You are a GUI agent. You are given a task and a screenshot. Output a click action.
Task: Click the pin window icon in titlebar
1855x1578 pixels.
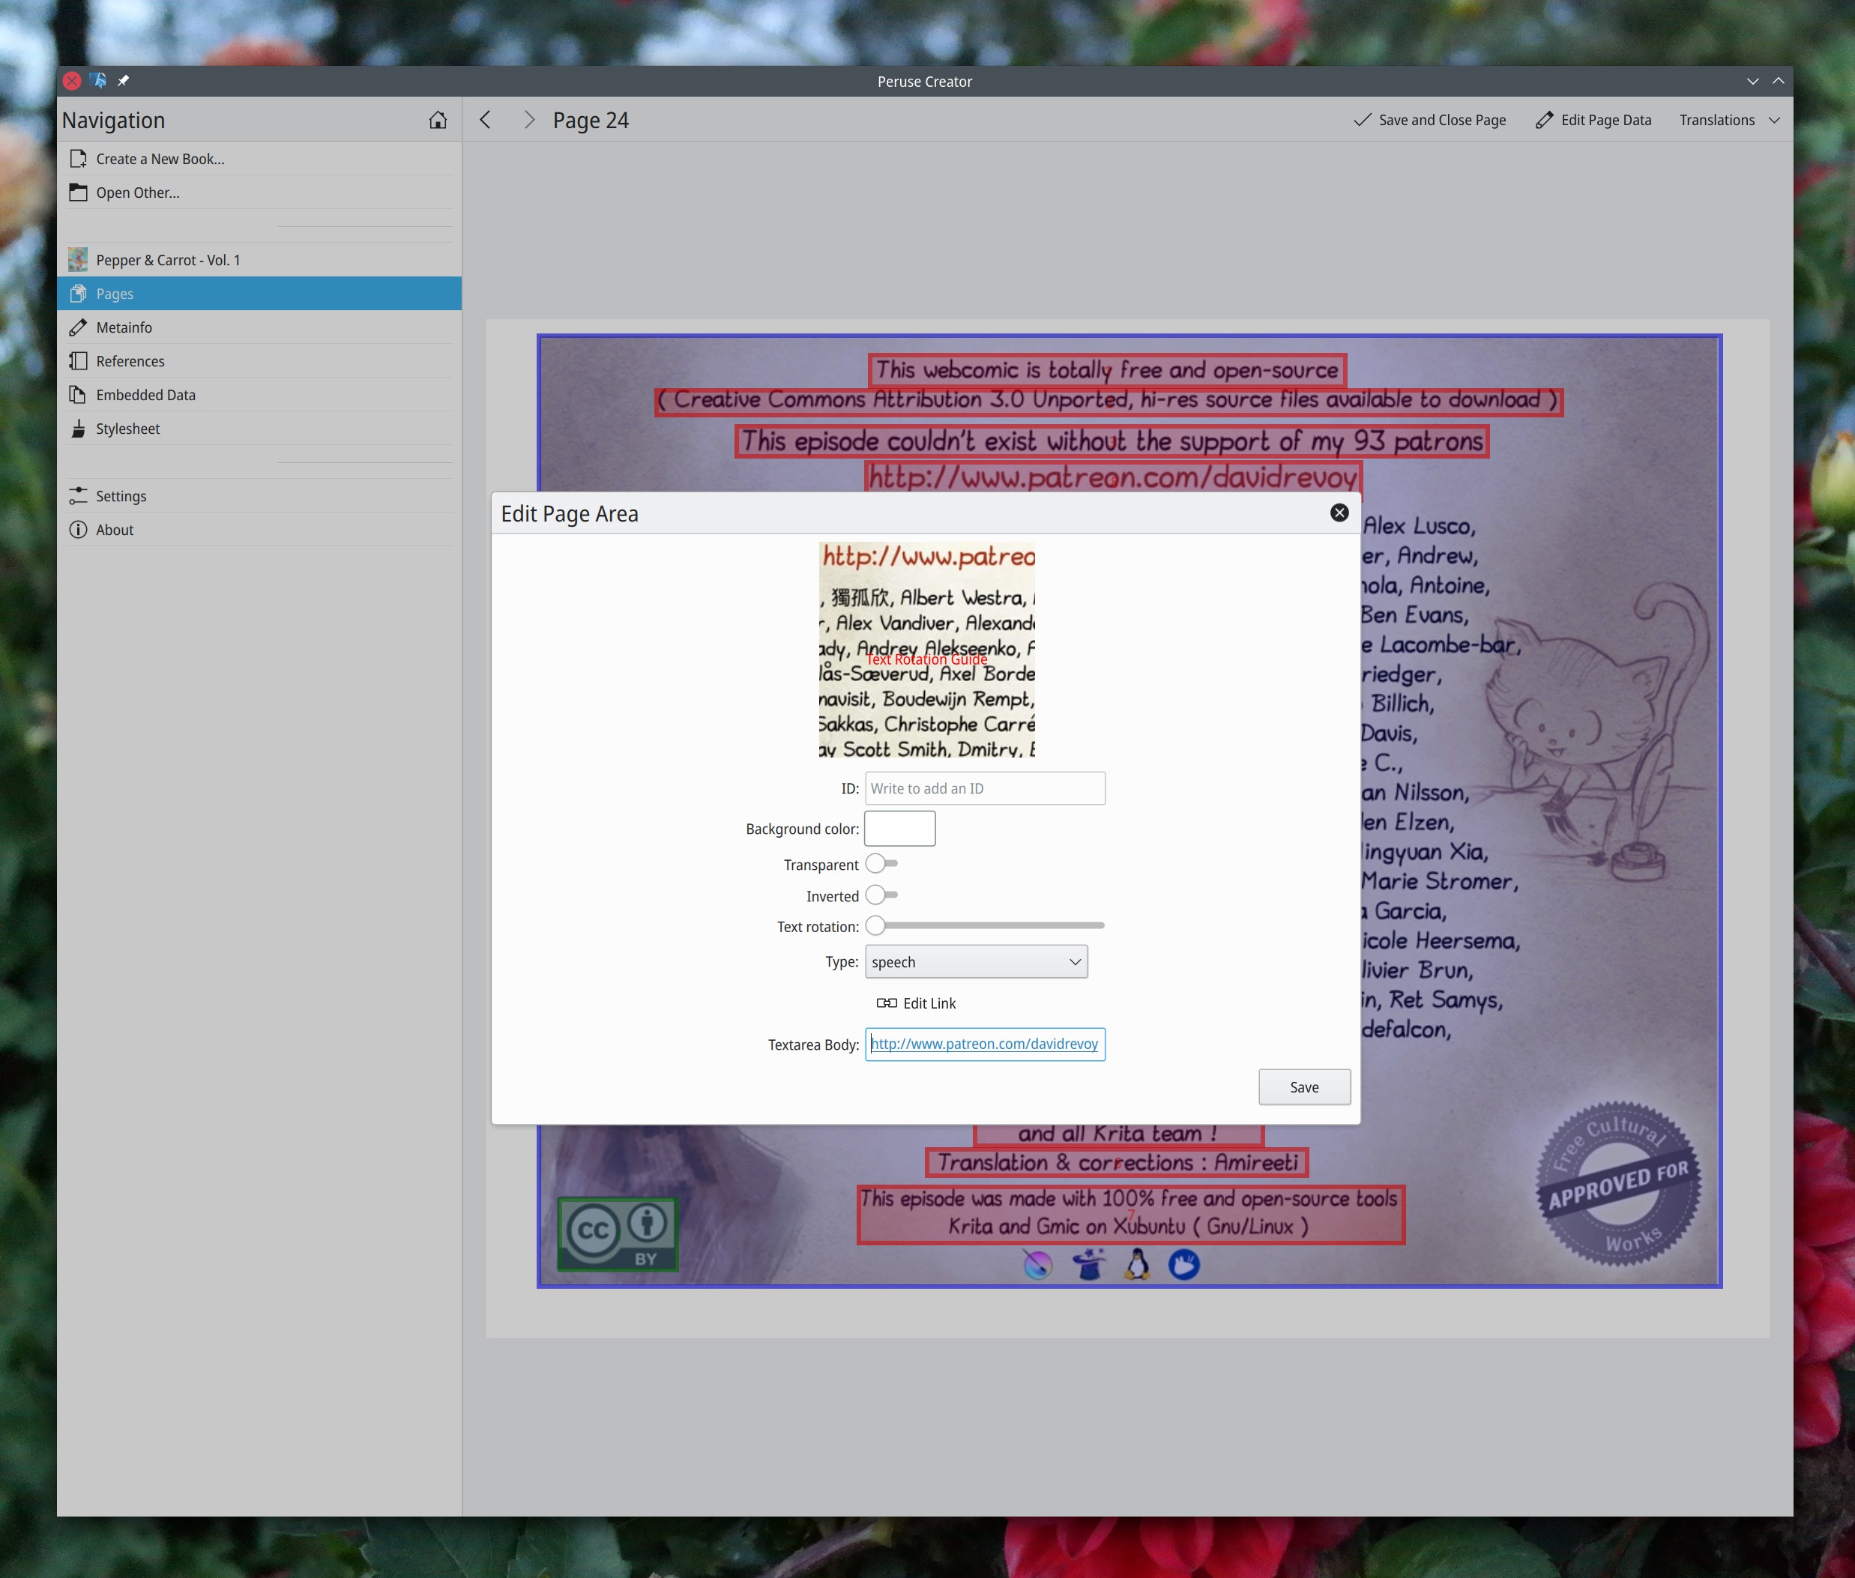[x=124, y=80]
